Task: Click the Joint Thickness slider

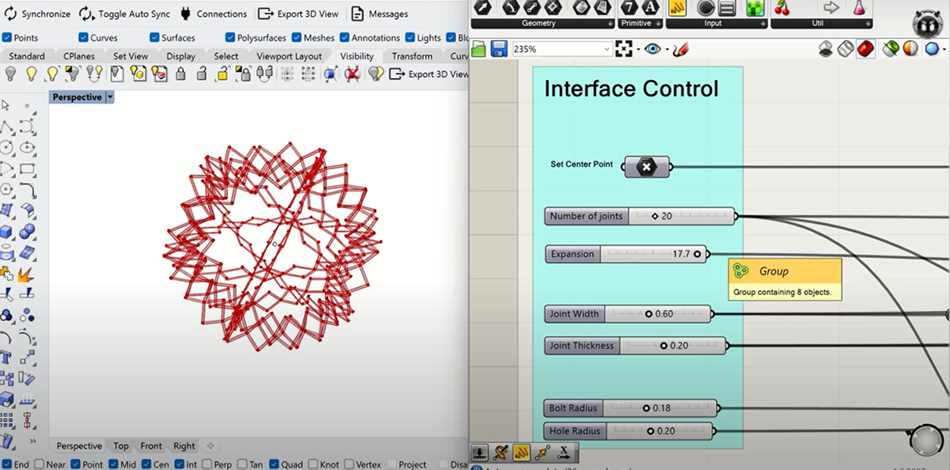Action: [636, 346]
